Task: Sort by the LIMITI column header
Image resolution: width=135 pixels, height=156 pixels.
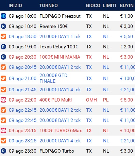Action: click(x=109, y=5)
